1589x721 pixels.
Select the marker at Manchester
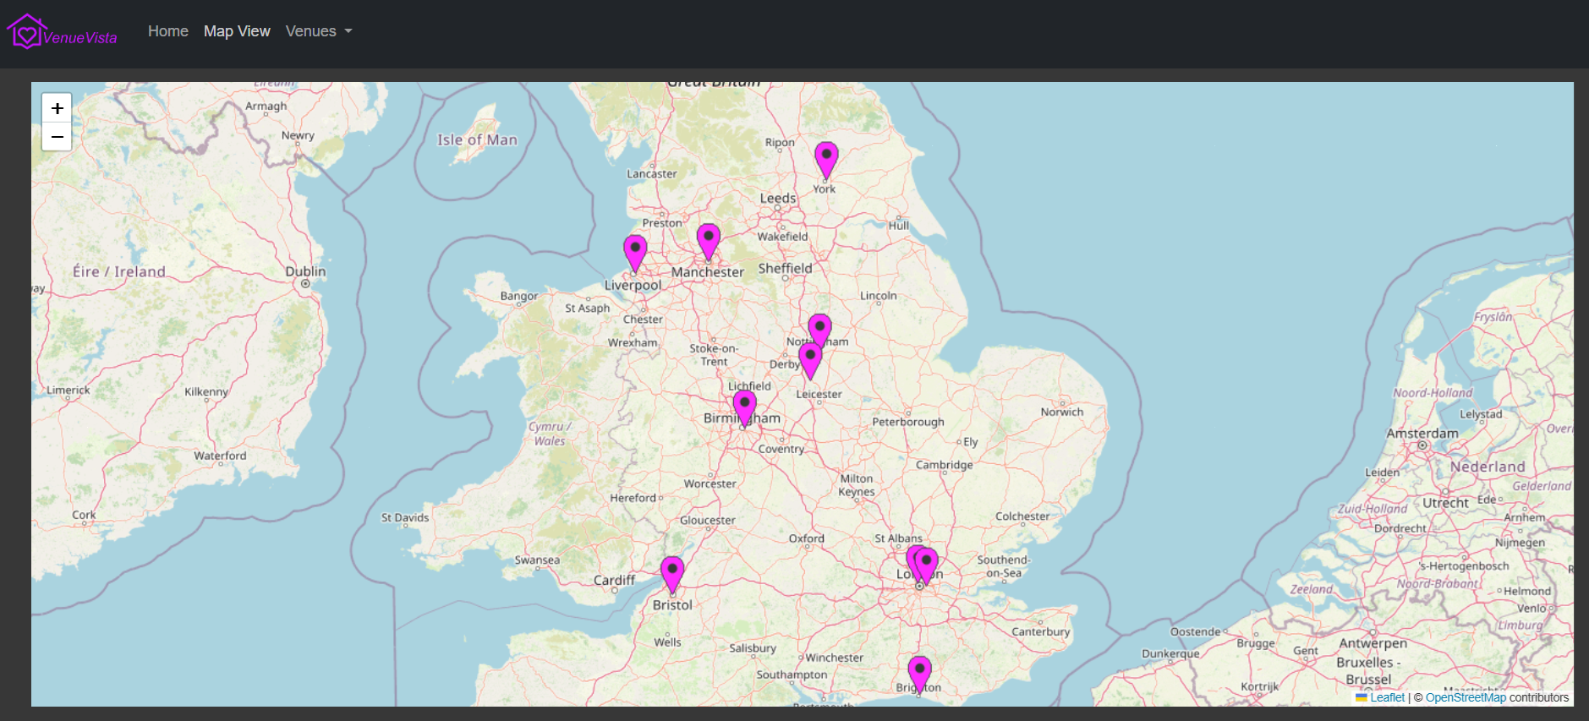point(709,243)
